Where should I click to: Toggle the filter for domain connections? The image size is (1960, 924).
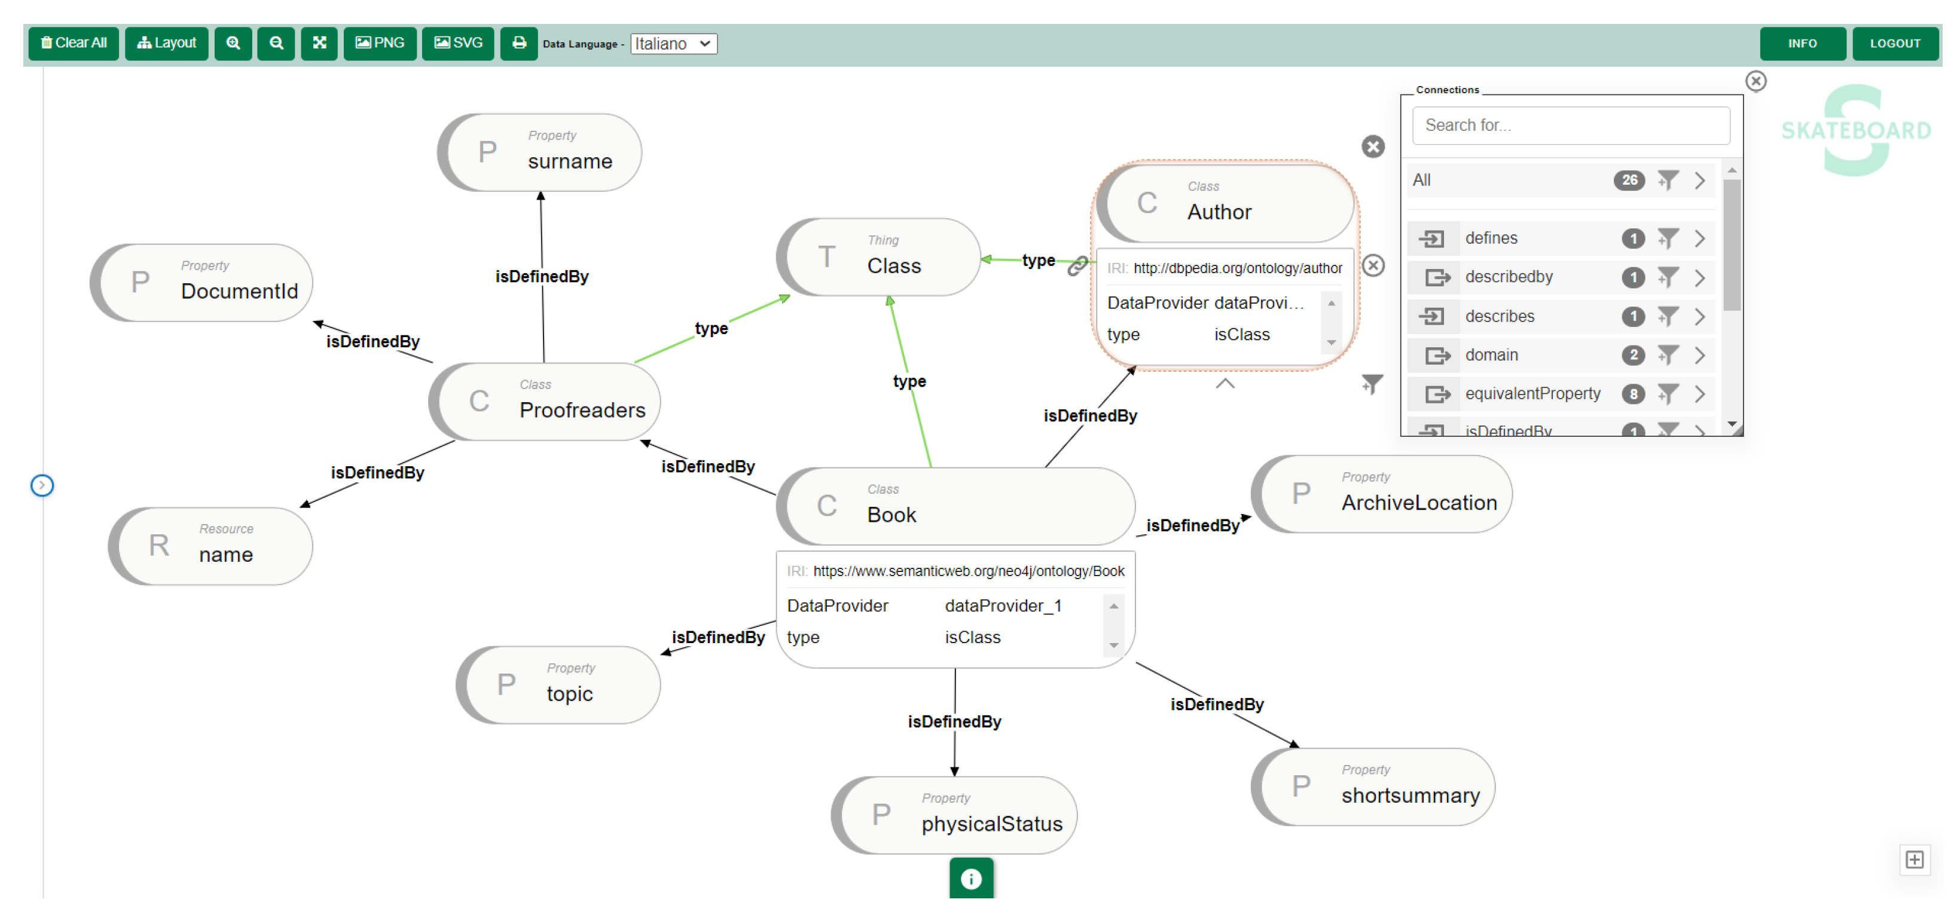1667,355
